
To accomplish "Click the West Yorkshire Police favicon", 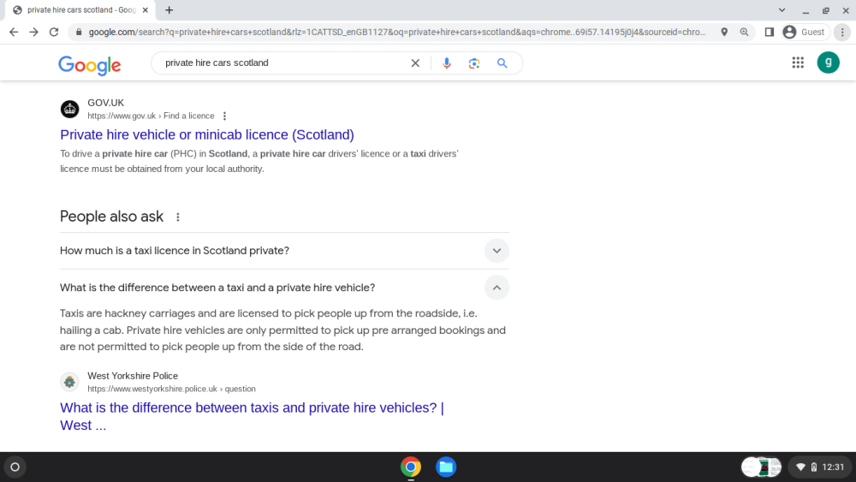I will pyautogui.click(x=69, y=382).
